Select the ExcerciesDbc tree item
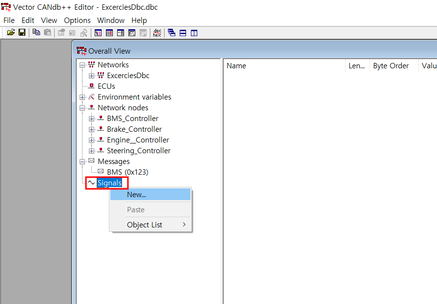 tap(128, 76)
